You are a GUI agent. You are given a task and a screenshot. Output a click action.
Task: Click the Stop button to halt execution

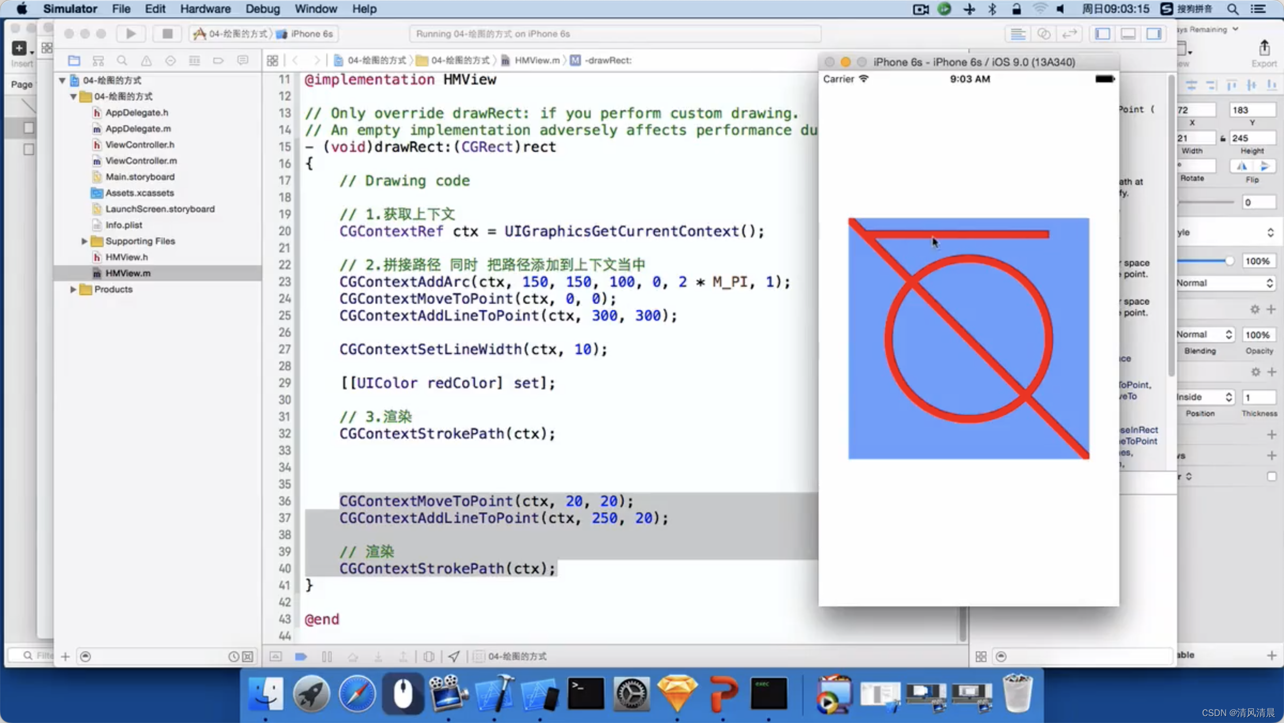[x=167, y=34]
